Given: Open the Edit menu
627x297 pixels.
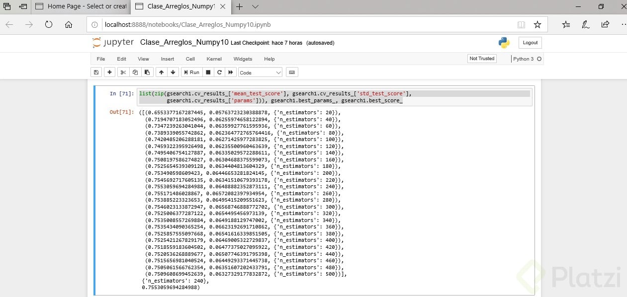Looking at the screenshot, I should pos(121,59).
